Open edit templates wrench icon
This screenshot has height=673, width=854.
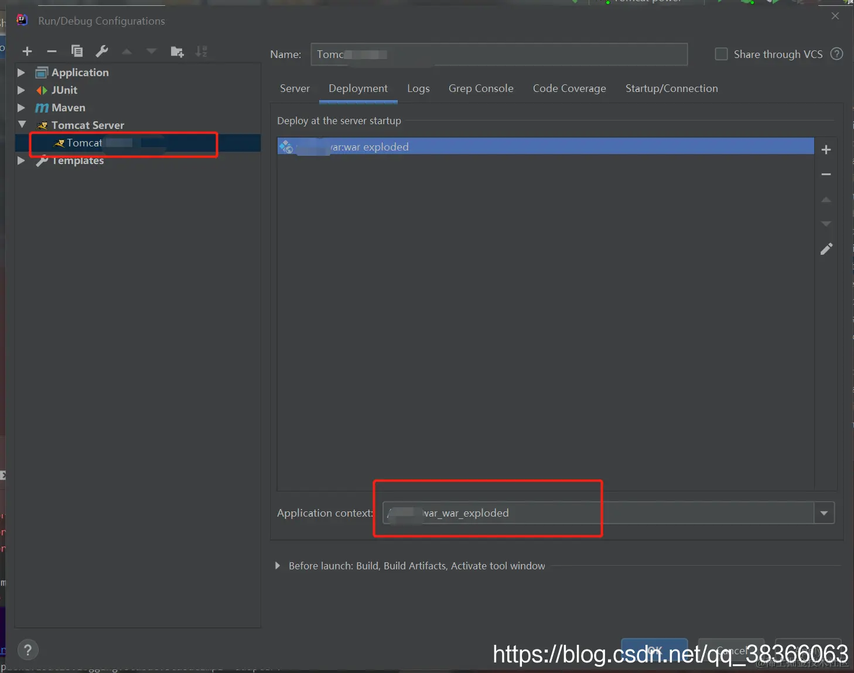pos(102,51)
